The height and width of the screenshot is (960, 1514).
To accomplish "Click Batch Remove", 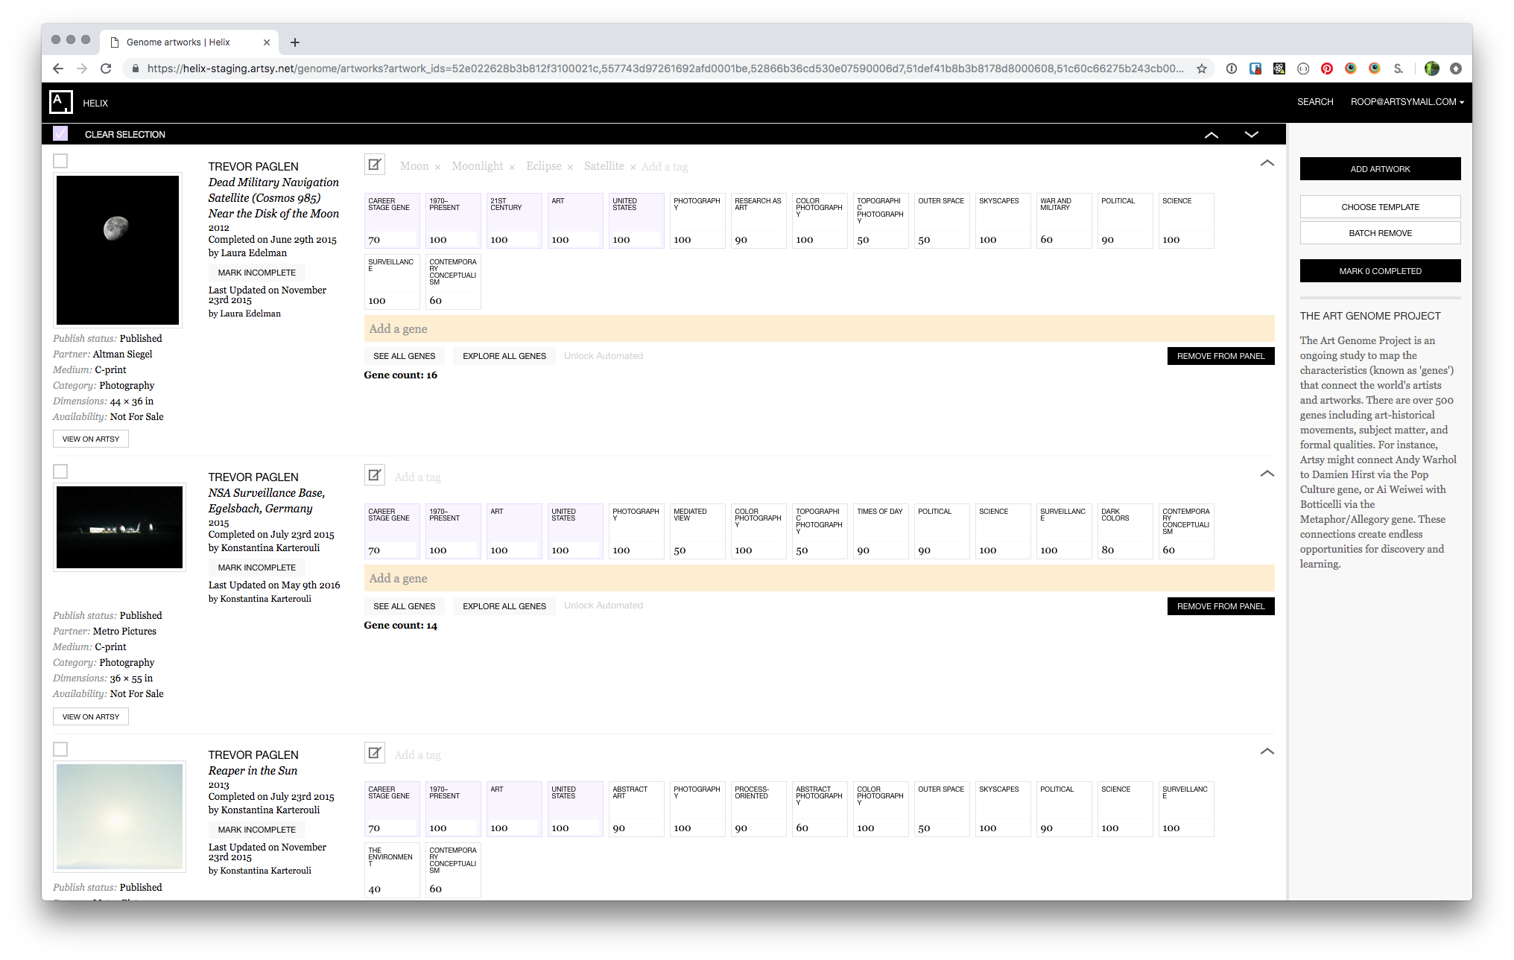I will click(1380, 233).
